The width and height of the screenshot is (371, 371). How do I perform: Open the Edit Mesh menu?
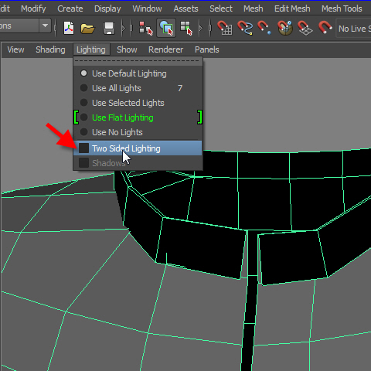pyautogui.click(x=292, y=9)
